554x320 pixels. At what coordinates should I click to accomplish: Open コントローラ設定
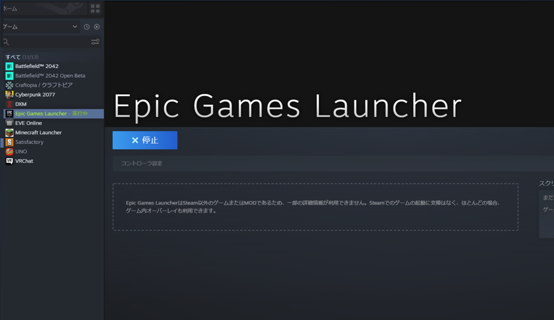142,163
